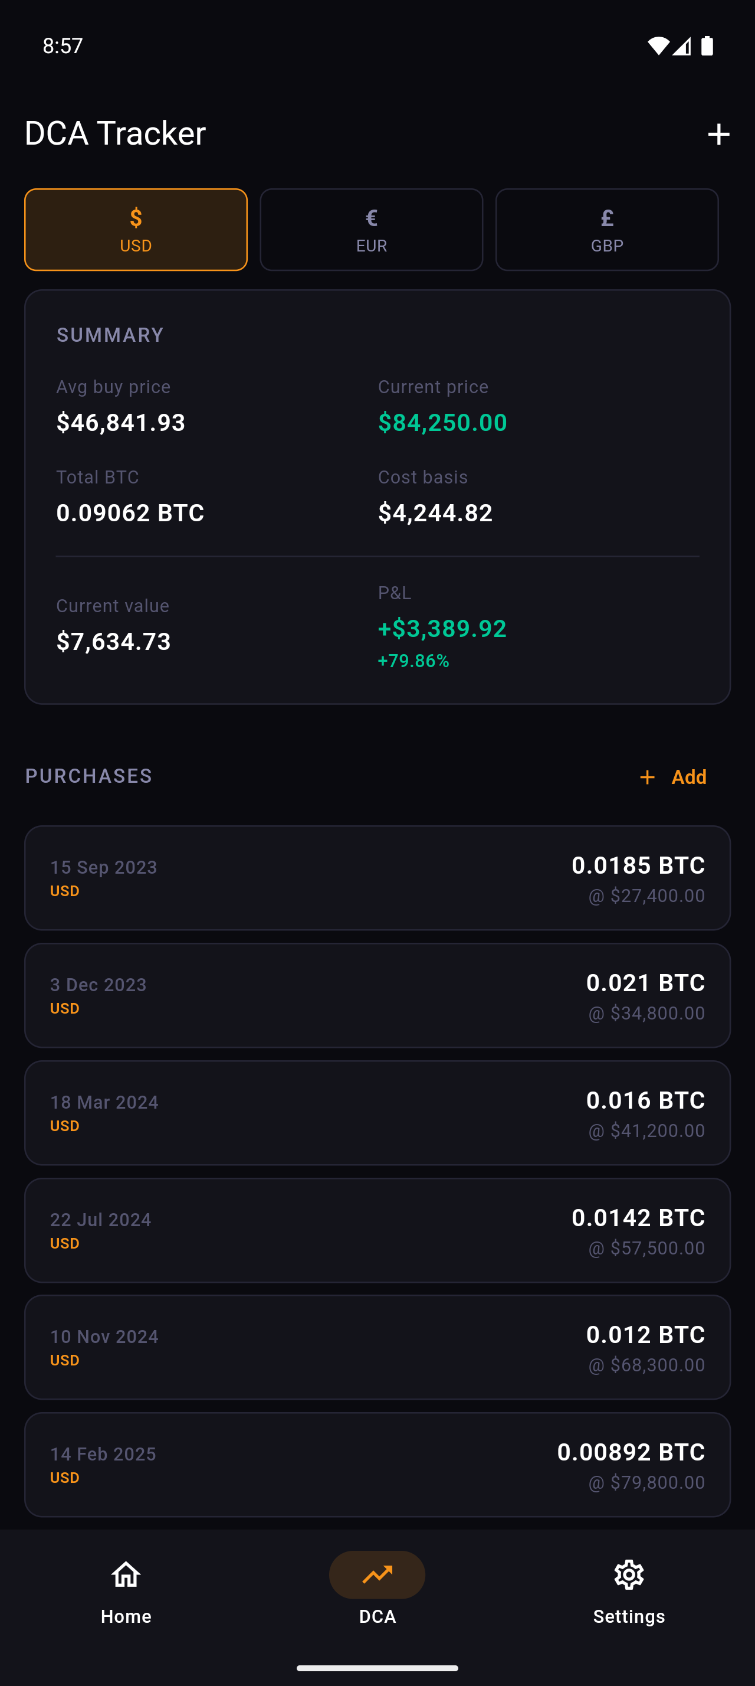755x1686 pixels.
Task: Tap the battery status icon
Action: [707, 46]
